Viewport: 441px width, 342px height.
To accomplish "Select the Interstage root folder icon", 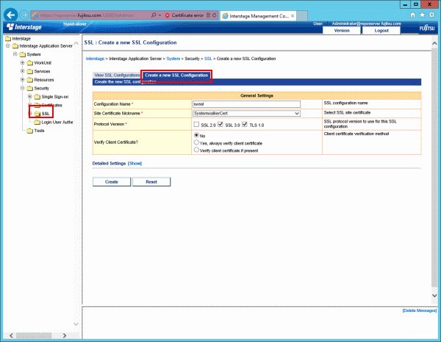I will tap(8, 38).
